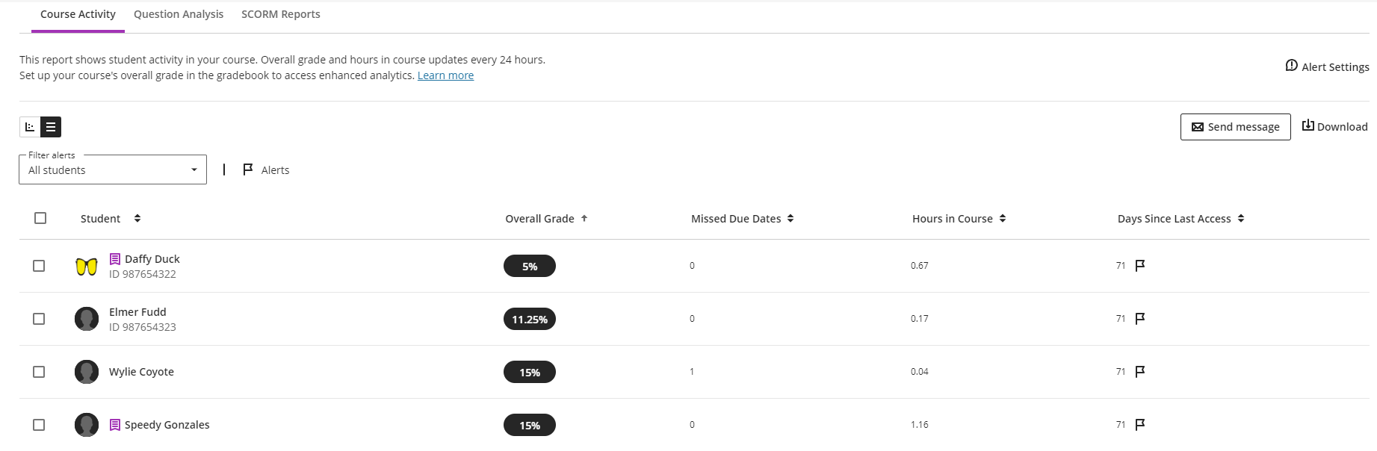Sort students by Missed Due Dates
This screenshot has width=1377, height=451.
[790, 218]
